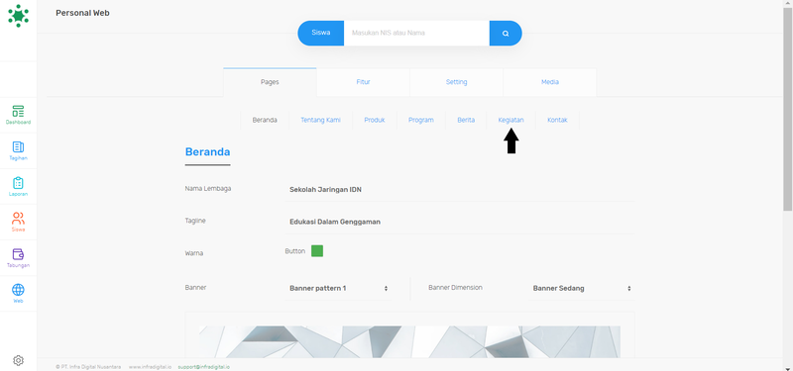The width and height of the screenshot is (793, 371).
Task: Edit the Nama Lembaga field
Action: 460,190
